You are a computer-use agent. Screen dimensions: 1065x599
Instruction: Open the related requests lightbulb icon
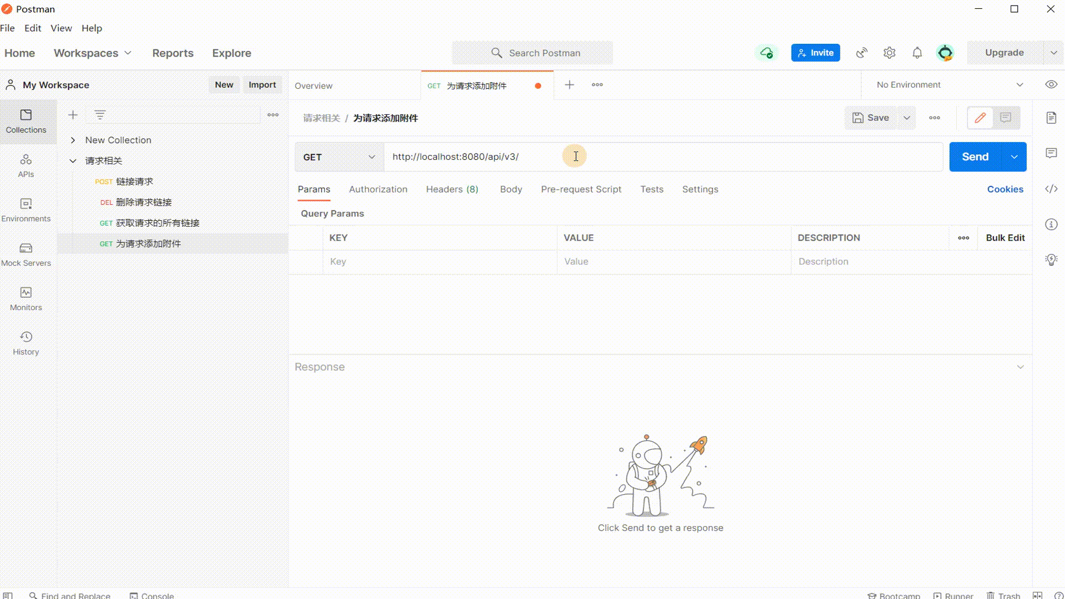point(1051,260)
